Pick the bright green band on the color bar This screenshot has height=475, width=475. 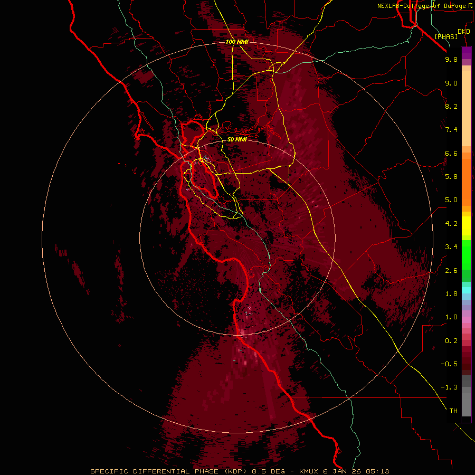[466, 255]
